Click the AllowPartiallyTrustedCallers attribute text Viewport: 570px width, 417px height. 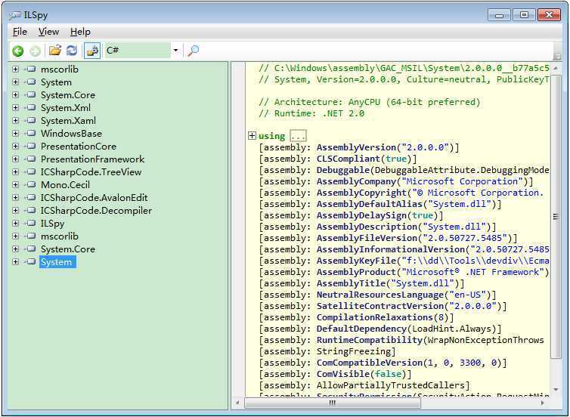coord(391,385)
